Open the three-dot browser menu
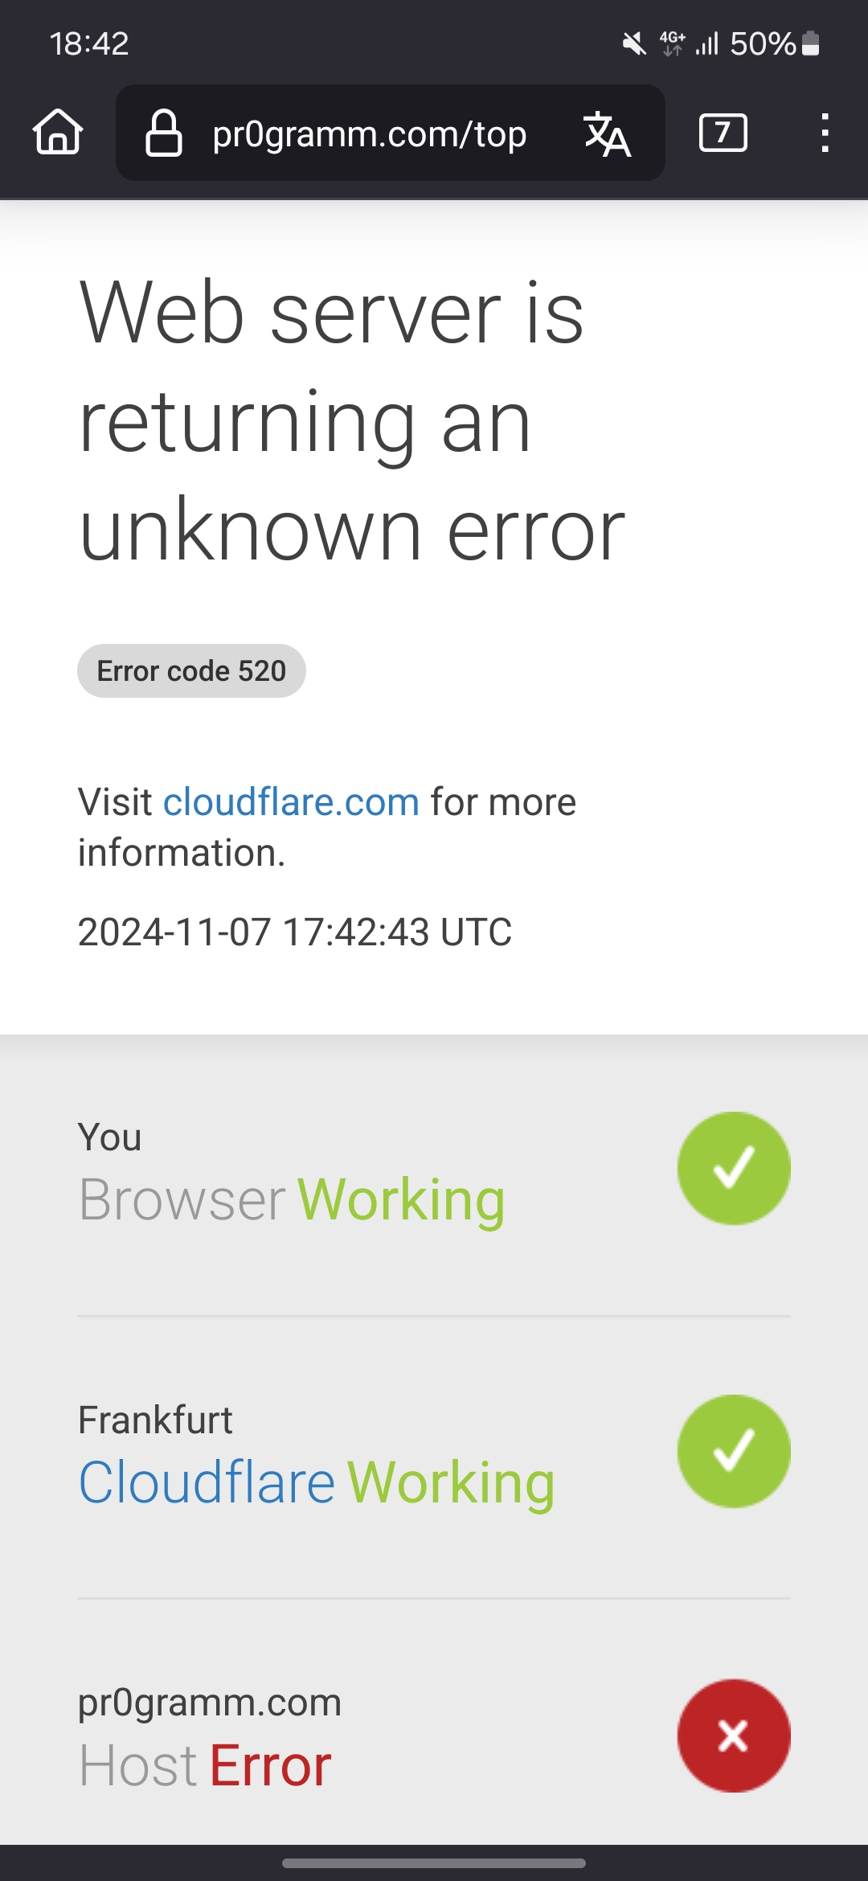 (824, 133)
